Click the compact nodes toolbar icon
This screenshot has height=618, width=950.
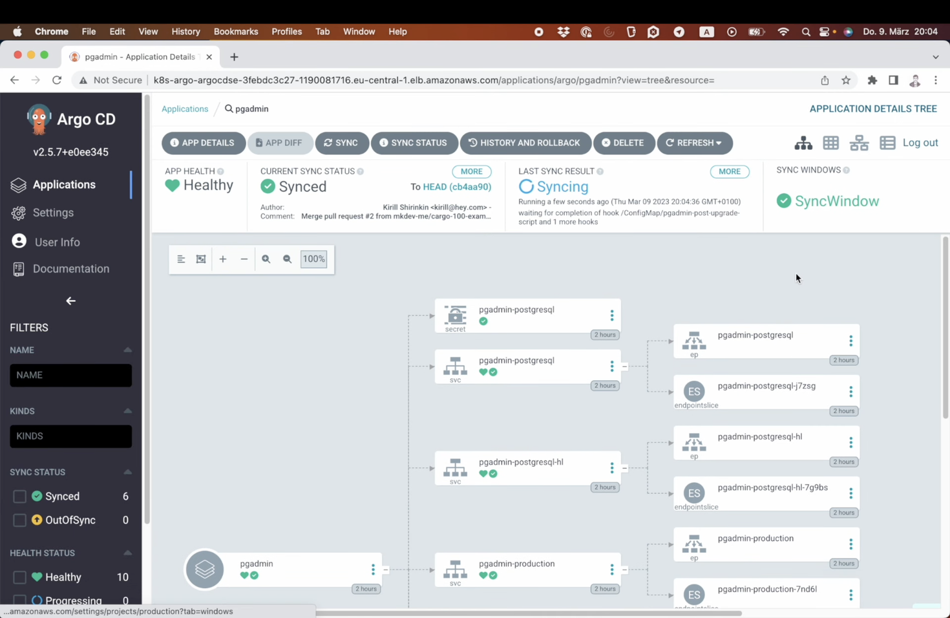tap(181, 259)
